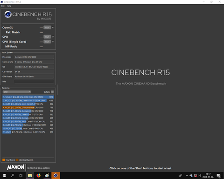This screenshot has height=179, width=224.
Task: Click the Your Score orange legend swatch
Action: [x=4, y=160]
